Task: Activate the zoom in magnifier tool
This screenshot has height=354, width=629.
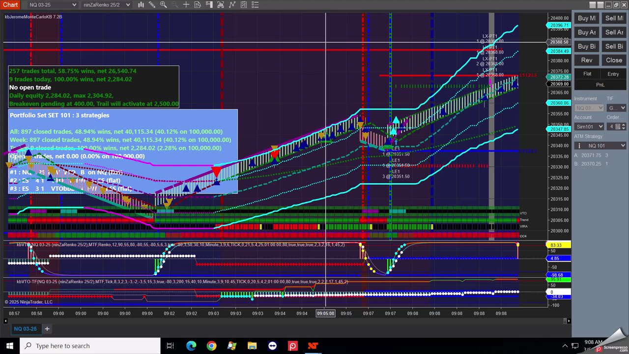Action: tap(163, 5)
